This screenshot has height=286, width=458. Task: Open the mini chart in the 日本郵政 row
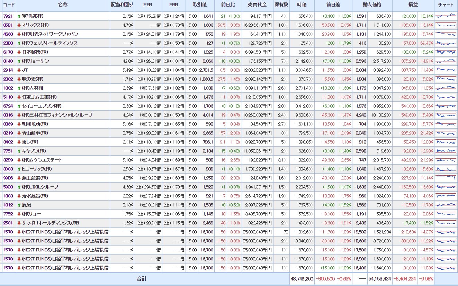click(446, 52)
